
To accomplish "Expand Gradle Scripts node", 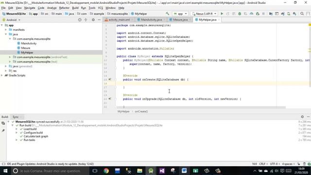I will click(x=2, y=75).
